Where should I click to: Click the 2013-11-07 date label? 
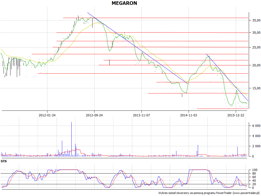point(141,115)
